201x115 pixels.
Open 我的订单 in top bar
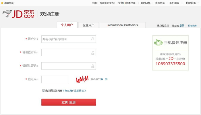pos(145,3)
